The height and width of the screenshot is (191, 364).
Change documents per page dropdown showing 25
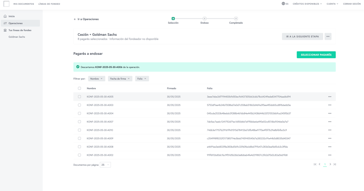105,165
